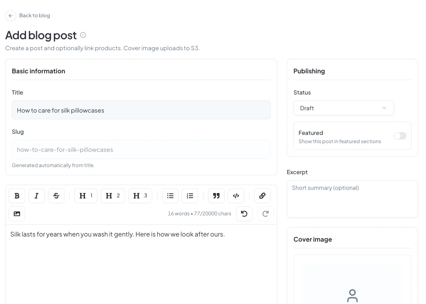Enable the Featured toggle

point(400,136)
